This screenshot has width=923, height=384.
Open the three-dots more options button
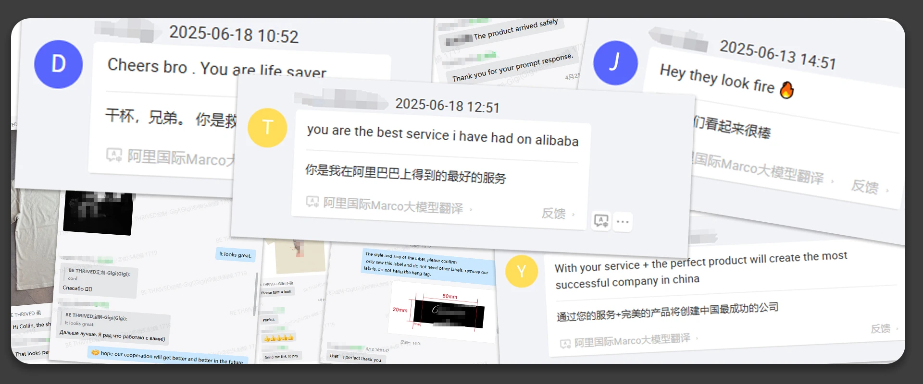click(623, 222)
